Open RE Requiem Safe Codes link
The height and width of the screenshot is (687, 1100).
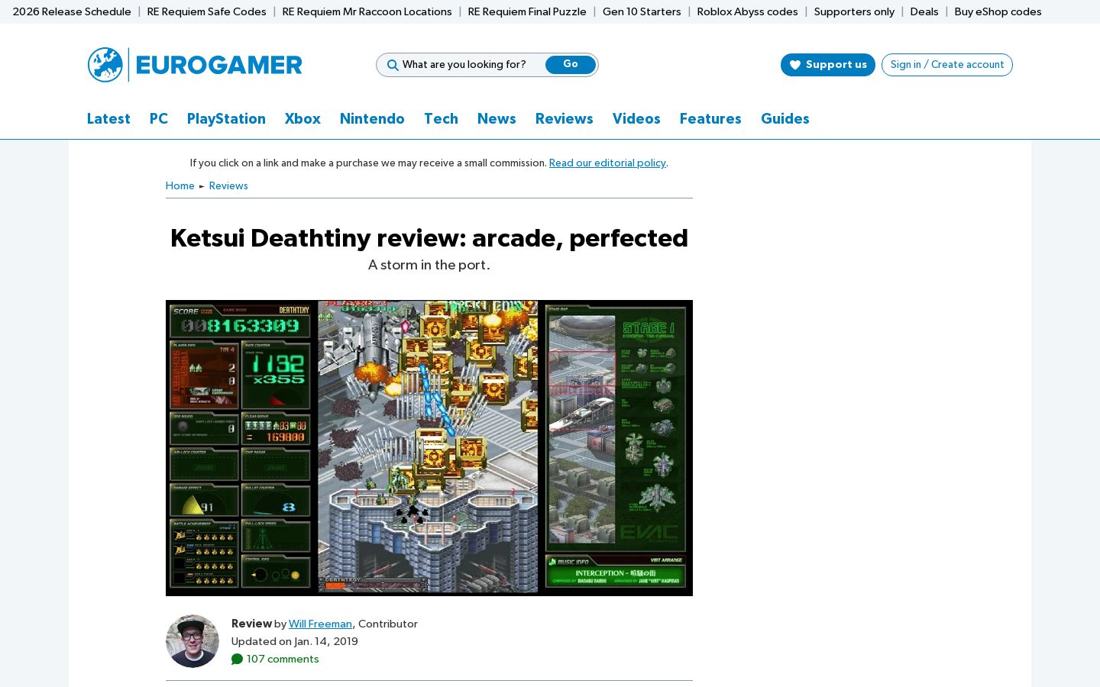coord(206,11)
